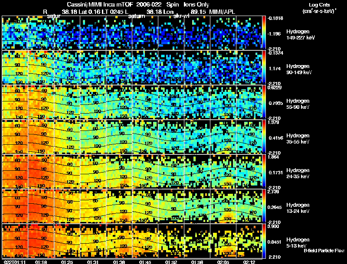Click the '01:45' time axis label
Viewport: 347px width, 264px height.
[x=145, y=262]
